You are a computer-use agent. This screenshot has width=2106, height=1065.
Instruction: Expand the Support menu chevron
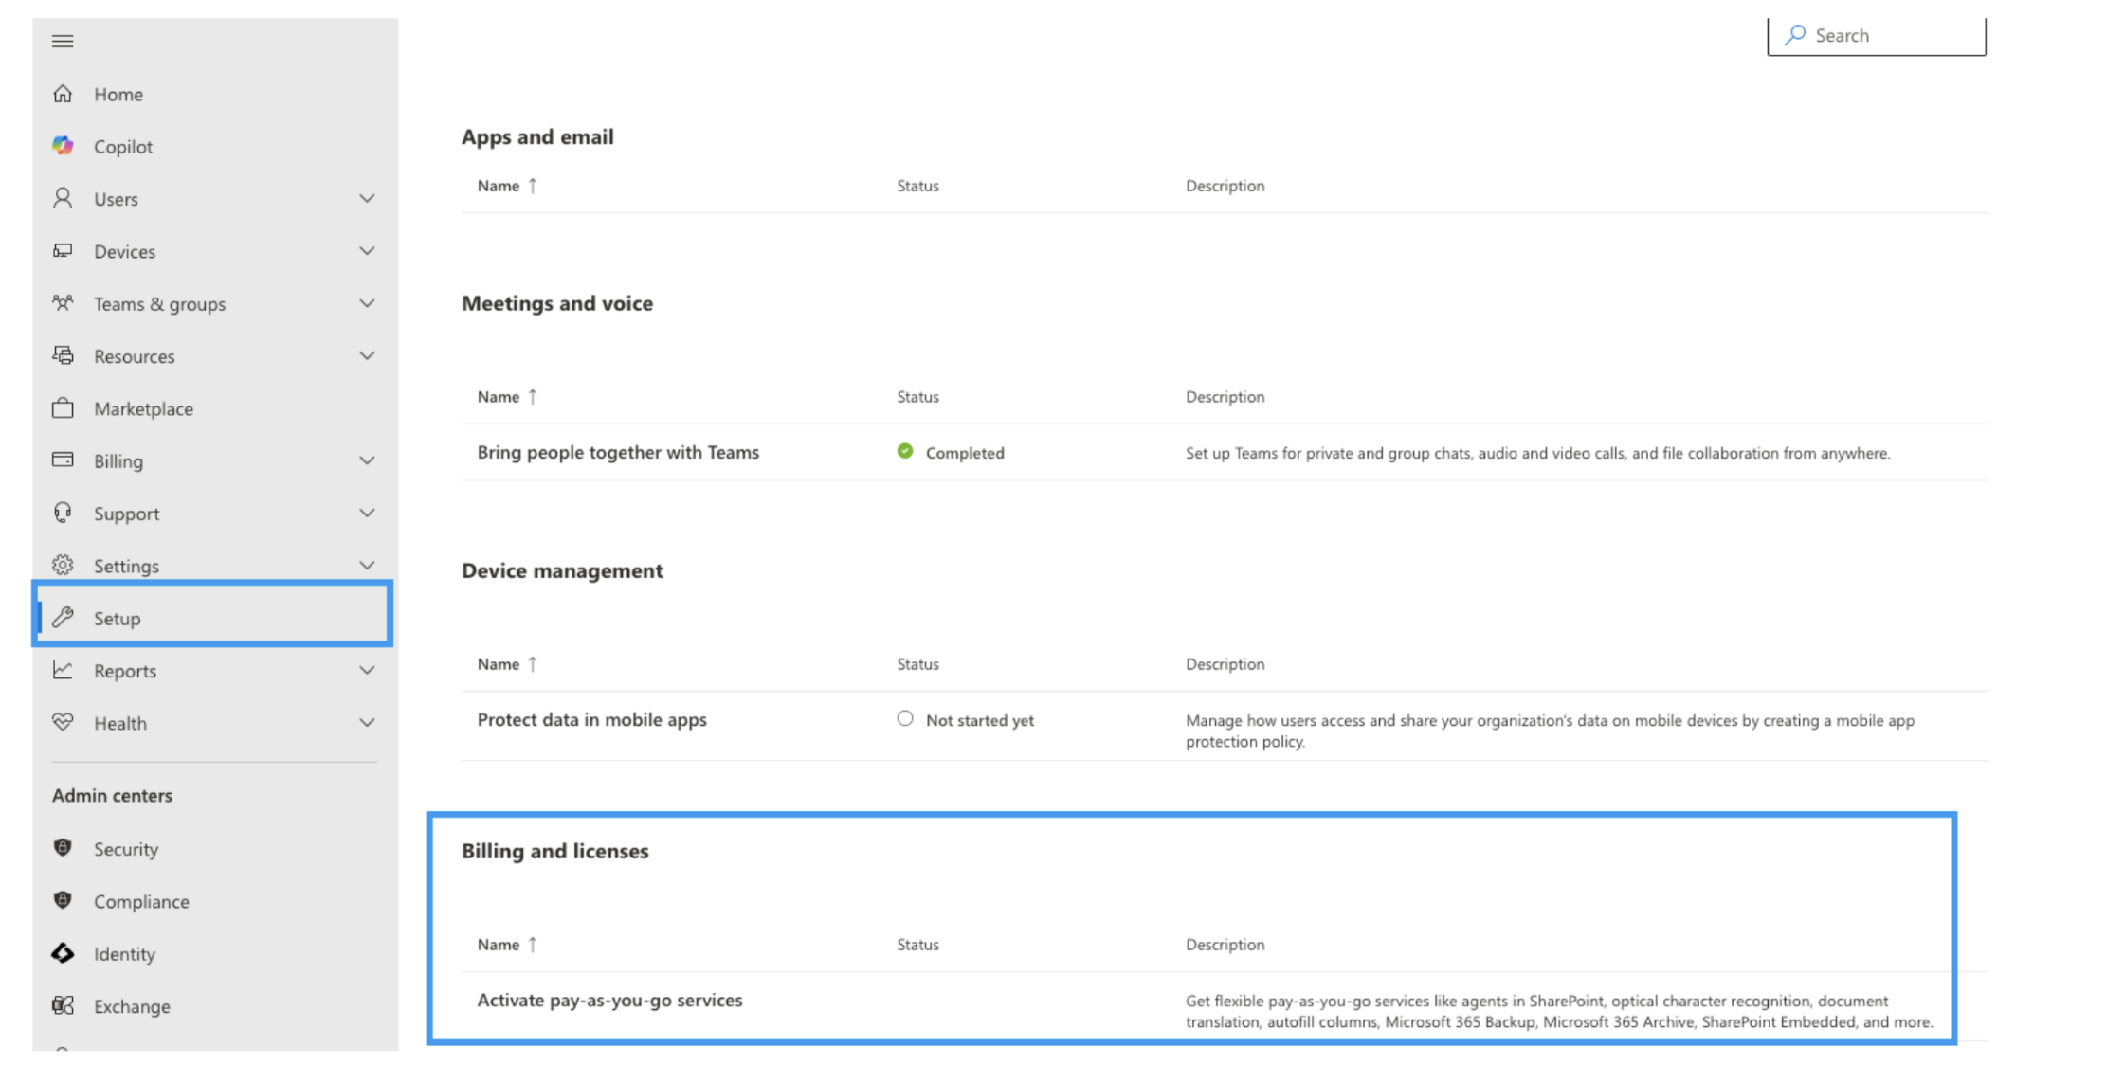pos(367,513)
